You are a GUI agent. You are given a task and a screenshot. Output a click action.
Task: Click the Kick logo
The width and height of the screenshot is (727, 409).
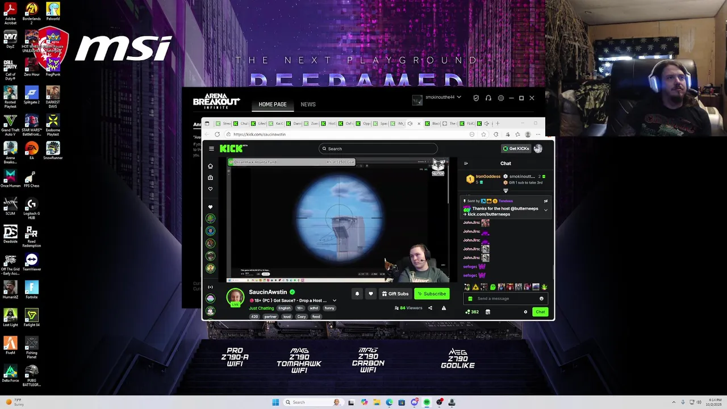(x=233, y=148)
